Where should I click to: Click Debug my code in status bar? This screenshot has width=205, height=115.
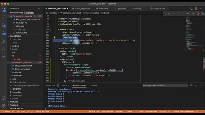coord(42,111)
